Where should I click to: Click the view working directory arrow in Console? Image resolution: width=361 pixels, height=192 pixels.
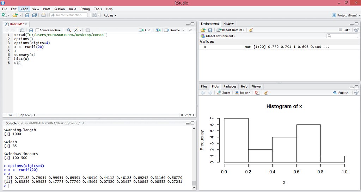point(84,123)
